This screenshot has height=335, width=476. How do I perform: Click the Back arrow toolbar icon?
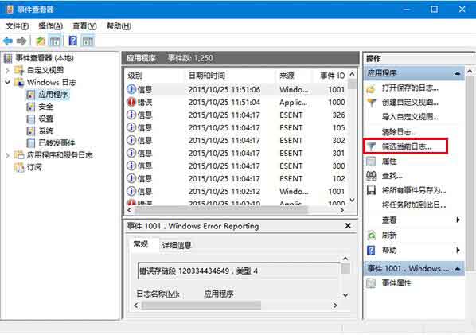pyautogui.click(x=8, y=41)
